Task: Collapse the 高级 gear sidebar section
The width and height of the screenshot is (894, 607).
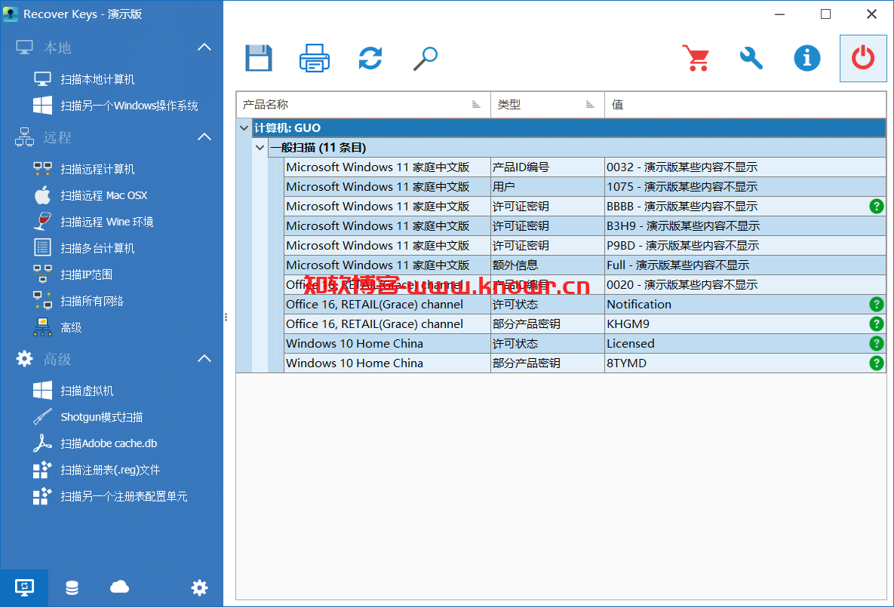Action: point(204,358)
